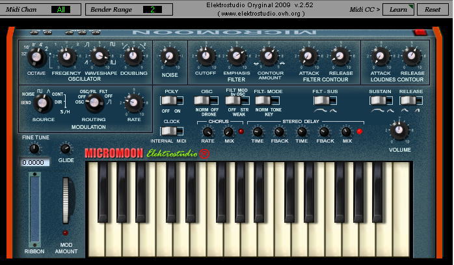This screenshot has height=265, width=454.
Task: Click the highest white piano key
Action: click(x=401, y=210)
